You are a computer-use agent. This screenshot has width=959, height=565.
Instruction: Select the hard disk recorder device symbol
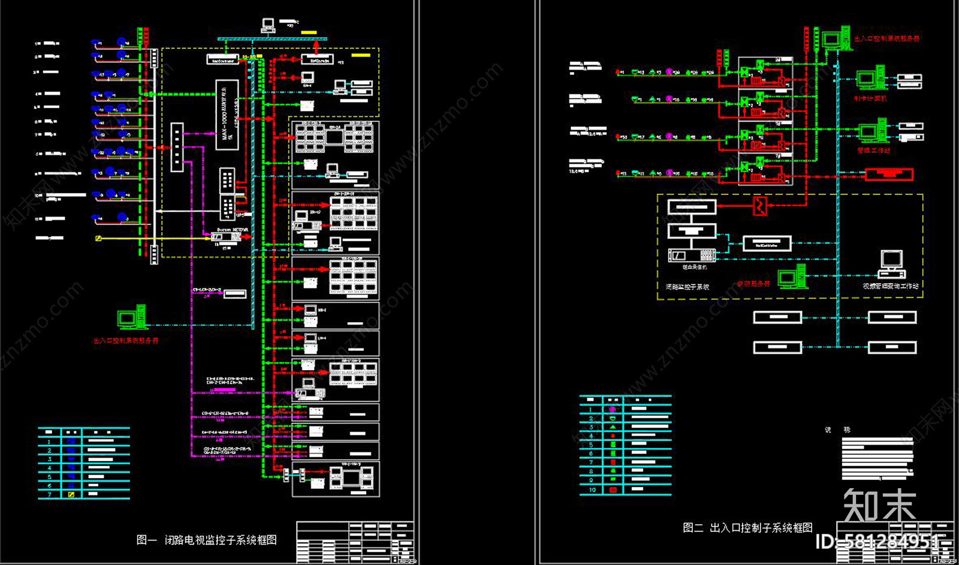pyautogui.click(x=692, y=256)
